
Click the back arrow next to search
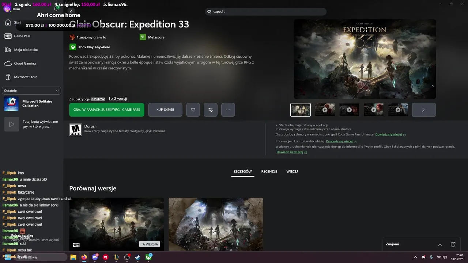tap(71, 12)
